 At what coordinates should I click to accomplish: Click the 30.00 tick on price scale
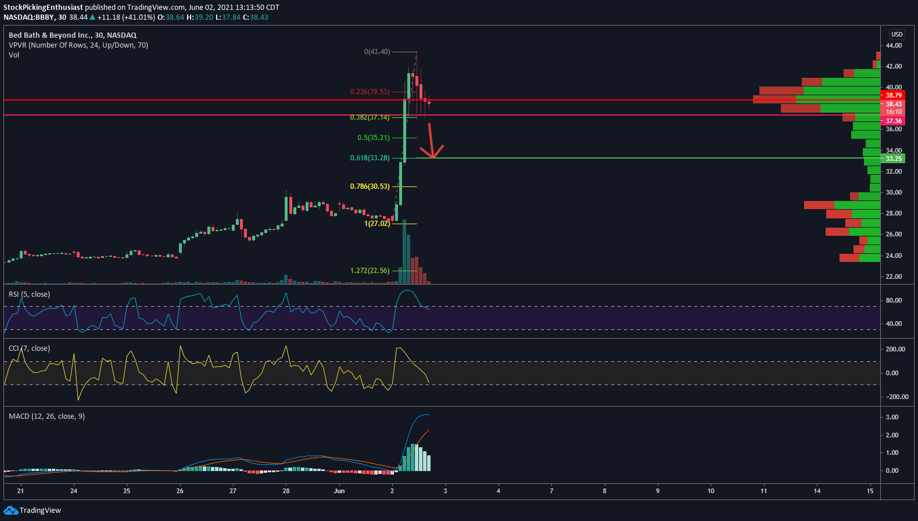tap(894, 192)
